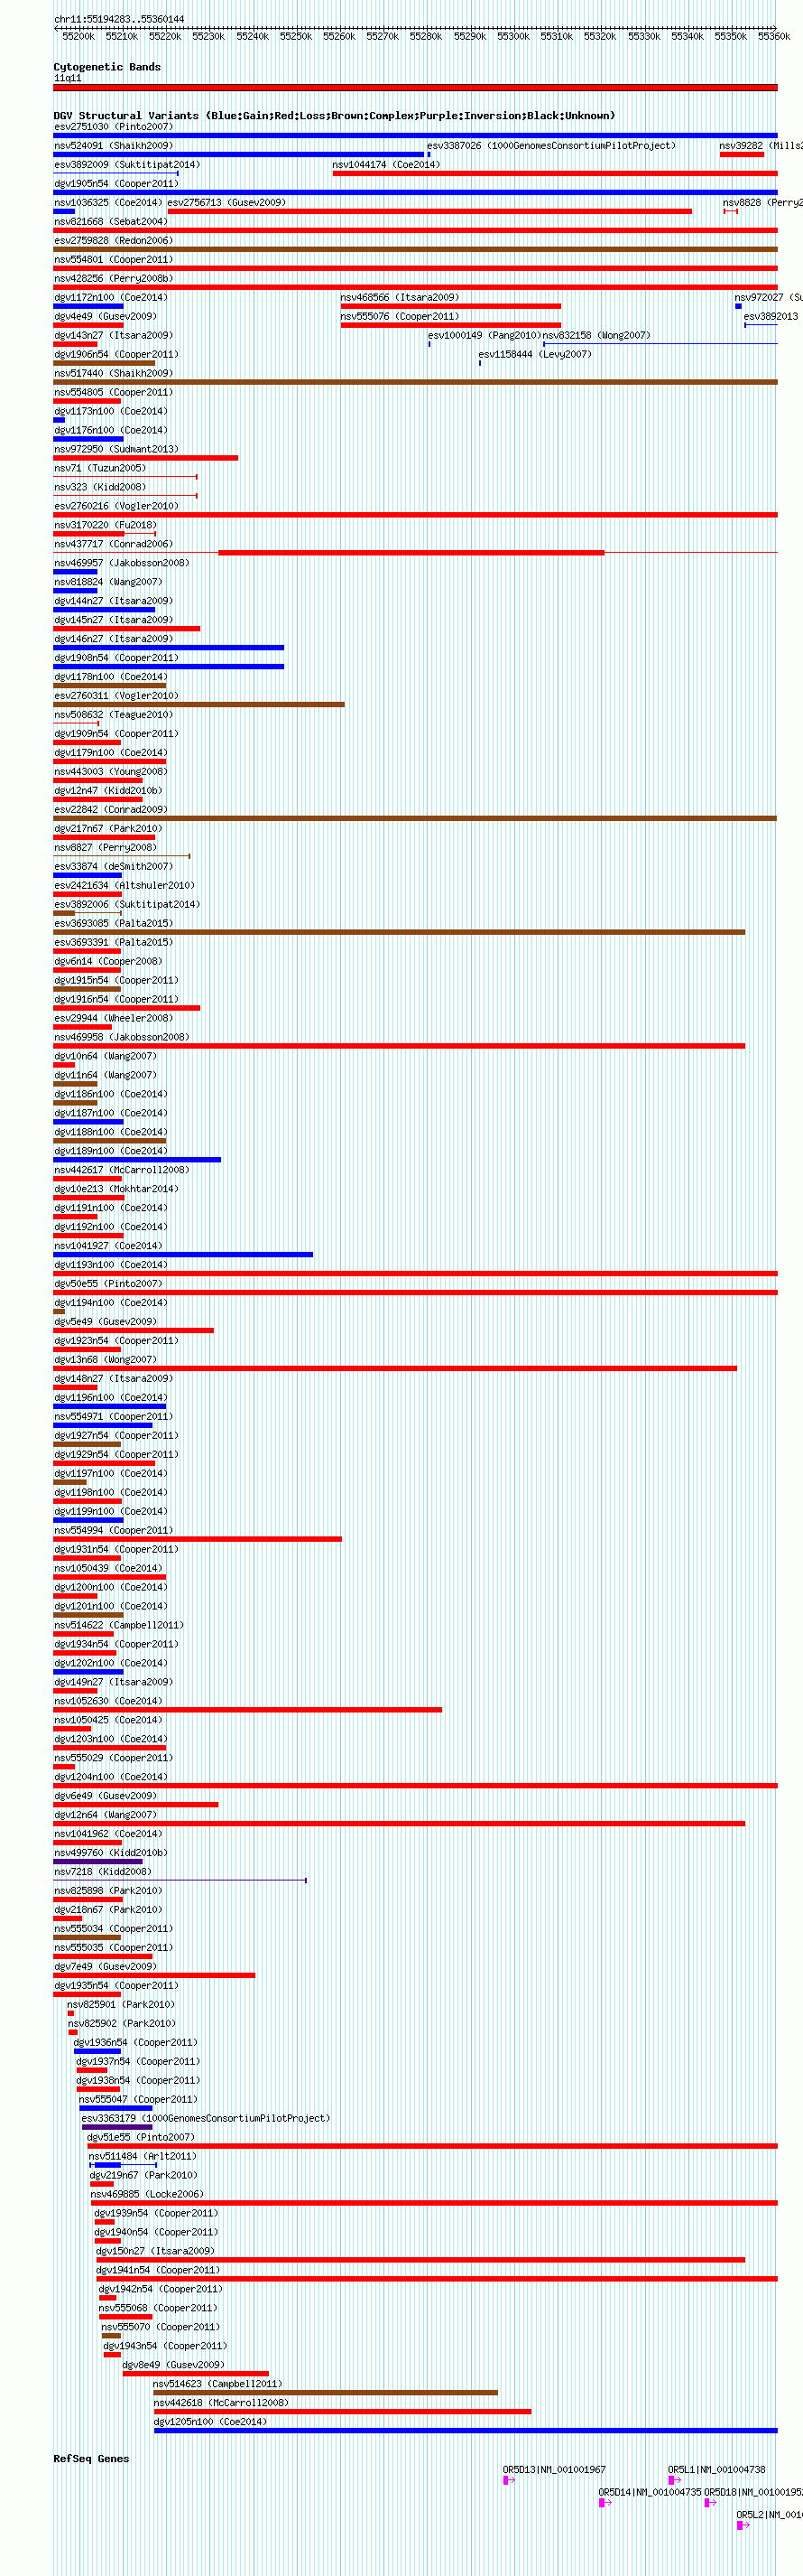Open variant nsv1044174 (Coe2014)
Image resolution: width=803 pixels, height=2576 pixels.
pyautogui.click(x=385, y=165)
